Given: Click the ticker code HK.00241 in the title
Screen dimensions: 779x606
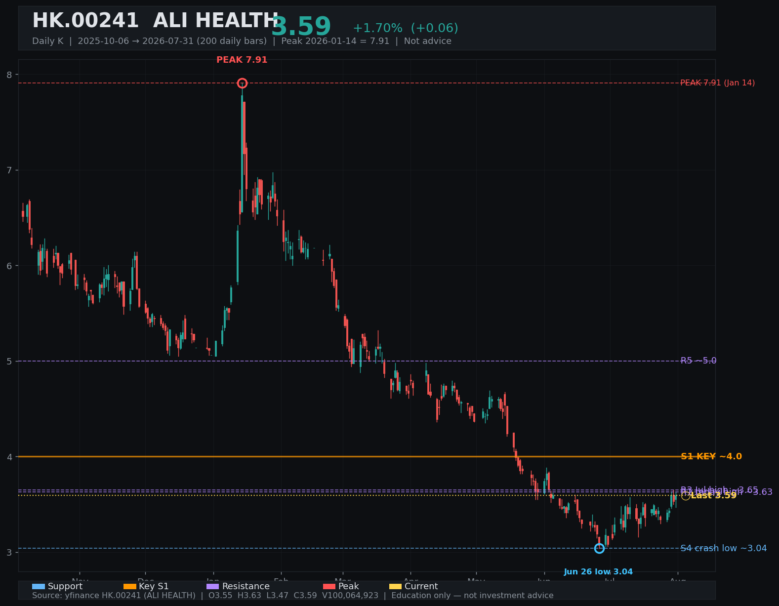Looking at the screenshot, I should [x=85, y=21].
